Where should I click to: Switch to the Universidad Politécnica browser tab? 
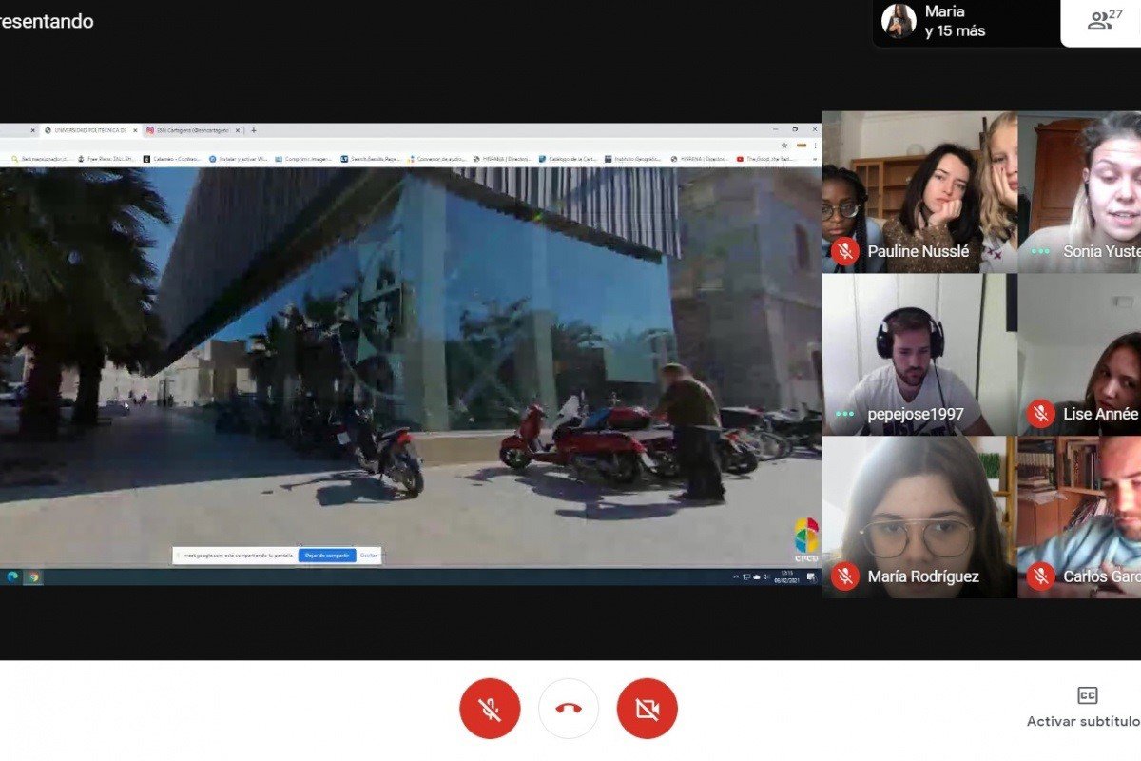(x=90, y=130)
